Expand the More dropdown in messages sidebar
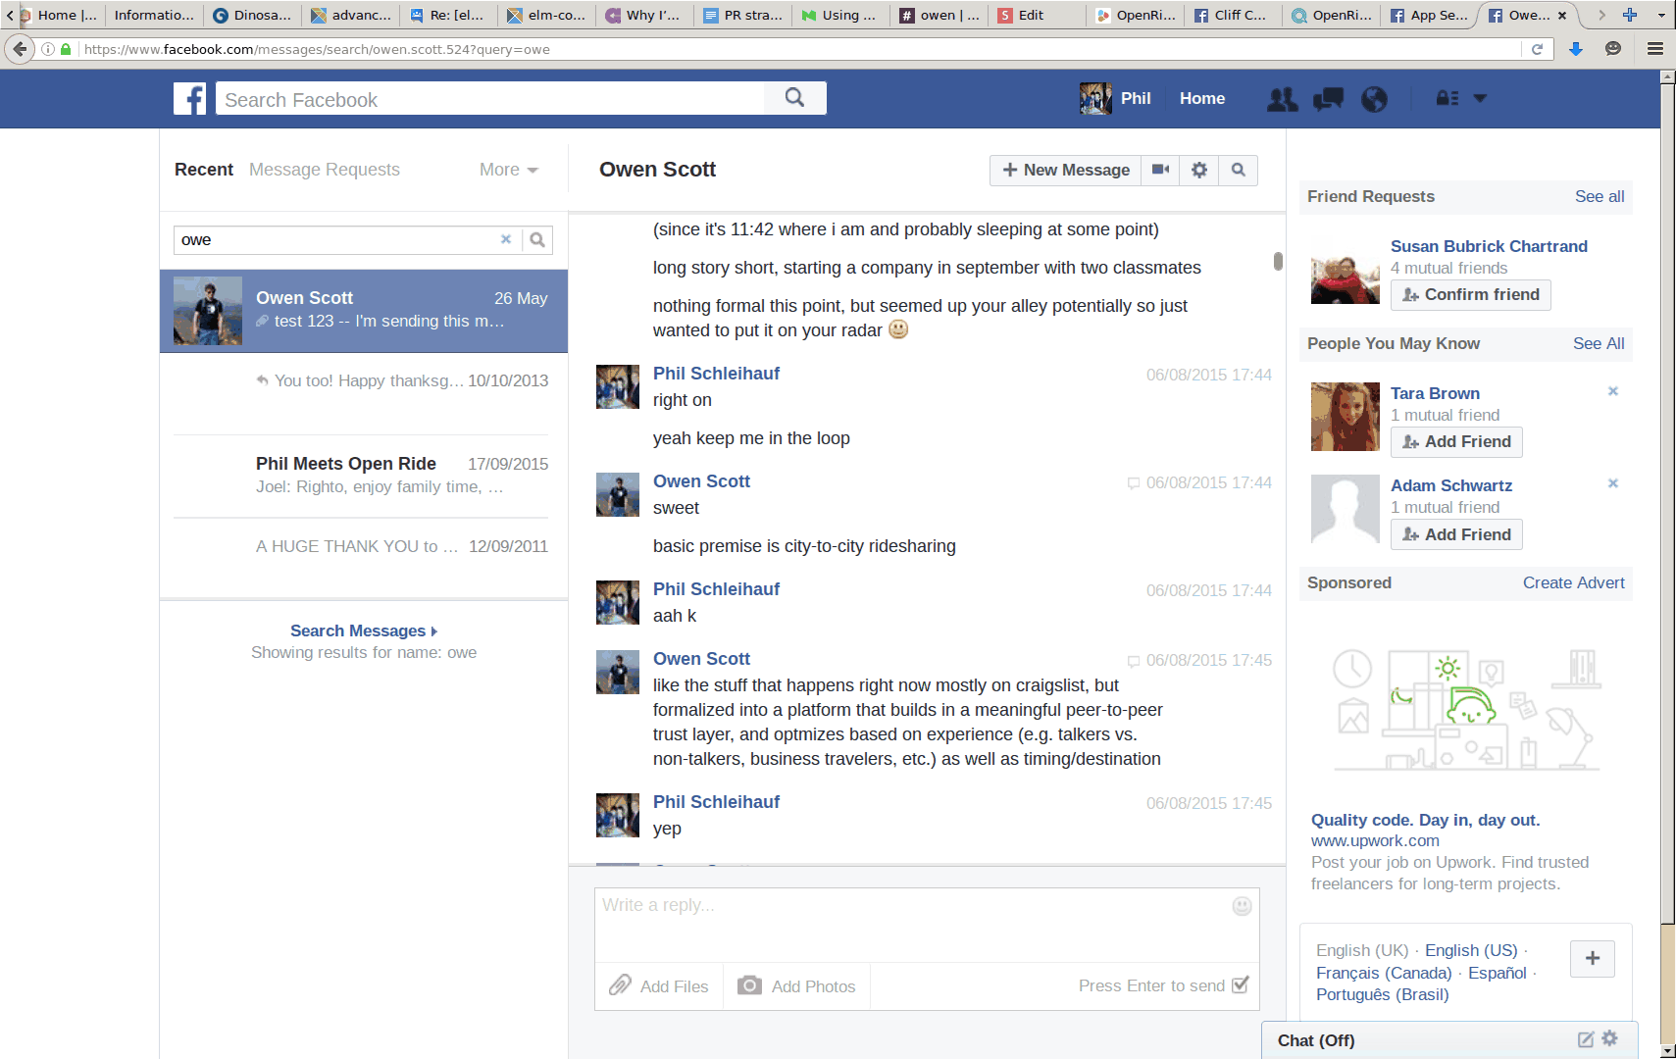The image size is (1676, 1059). 509,170
